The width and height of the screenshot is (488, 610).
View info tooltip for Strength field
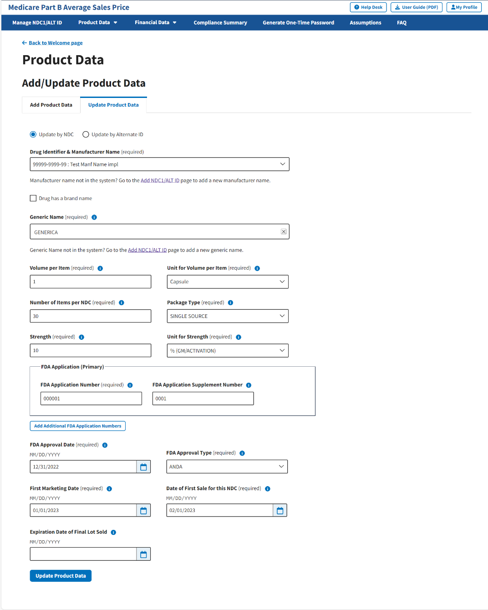coord(81,337)
